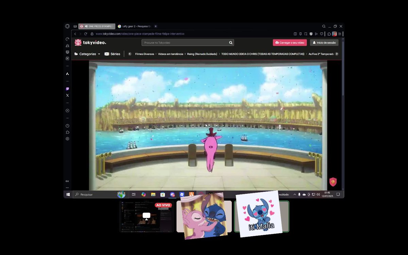Click the padlock site info icon
The image size is (408, 255).
click(x=92, y=34)
